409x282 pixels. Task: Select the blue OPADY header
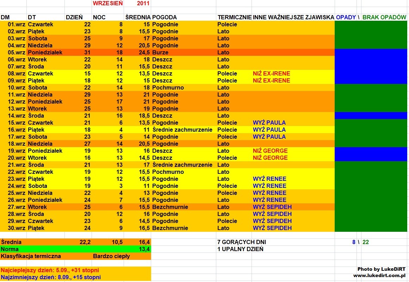[346, 17]
